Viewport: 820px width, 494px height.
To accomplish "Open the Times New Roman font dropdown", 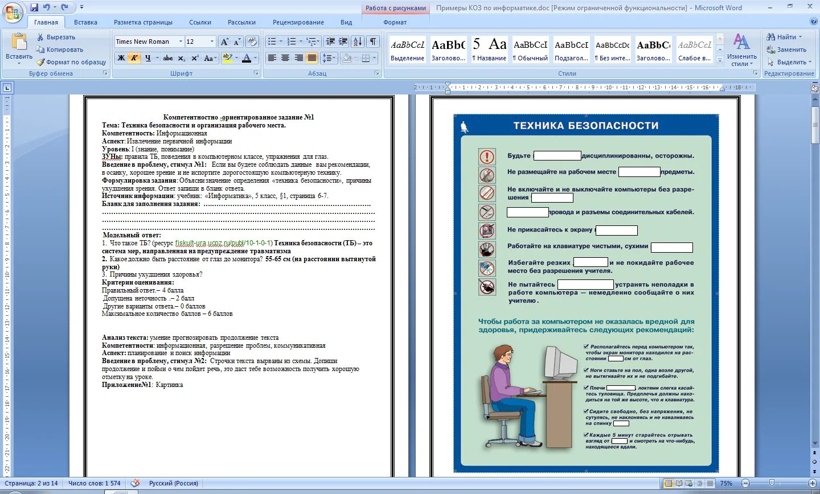I will coord(181,42).
